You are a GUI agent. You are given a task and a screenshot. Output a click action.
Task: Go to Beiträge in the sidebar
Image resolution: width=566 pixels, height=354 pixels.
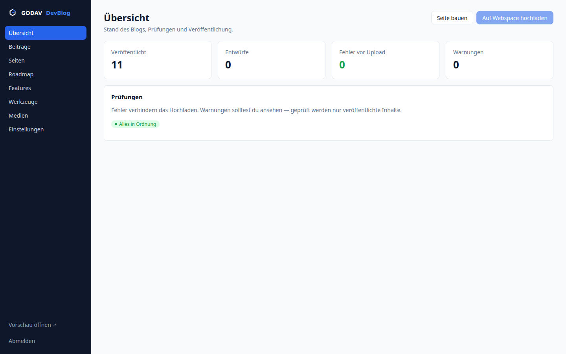[x=46, y=47]
